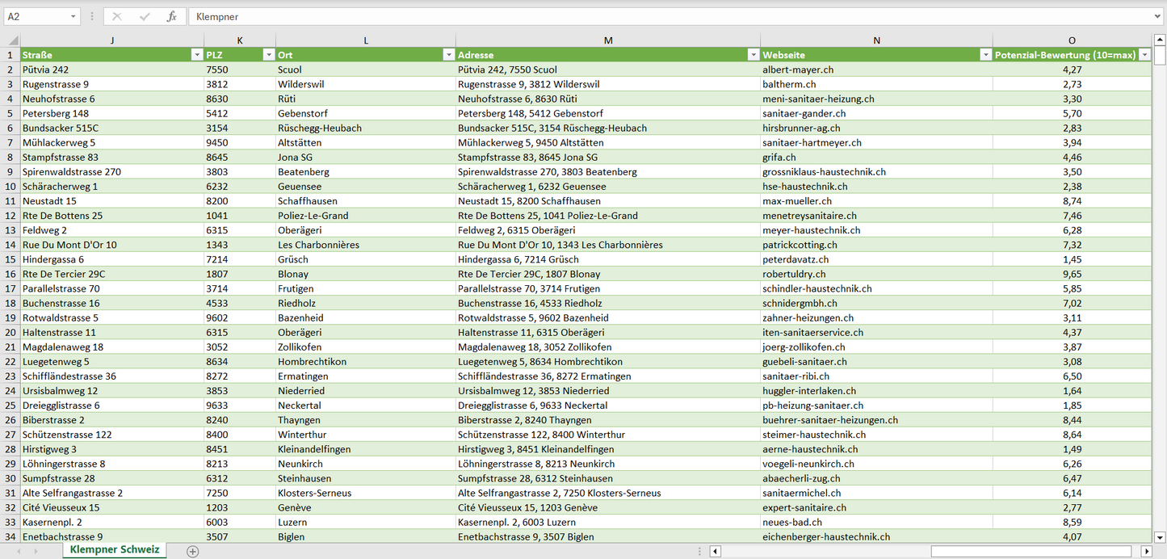This screenshot has height=559, width=1167.
Task: Select column M header
Action: coord(607,40)
